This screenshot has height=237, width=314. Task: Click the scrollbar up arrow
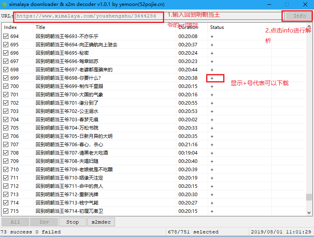tap(309, 27)
